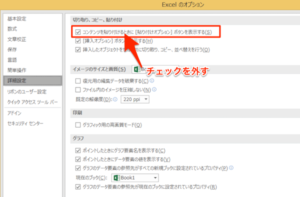Click the 既定の解像度(D) label
Image resolution: width=300 pixels, height=197 pixels.
coord(94,99)
